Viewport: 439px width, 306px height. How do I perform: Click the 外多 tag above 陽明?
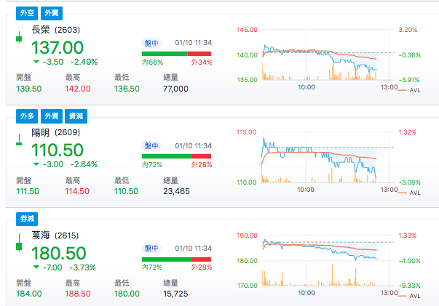pyautogui.click(x=27, y=116)
